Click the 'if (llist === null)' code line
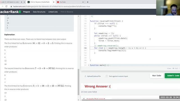The height and width of the screenshot is (101, 180). pos(106,24)
